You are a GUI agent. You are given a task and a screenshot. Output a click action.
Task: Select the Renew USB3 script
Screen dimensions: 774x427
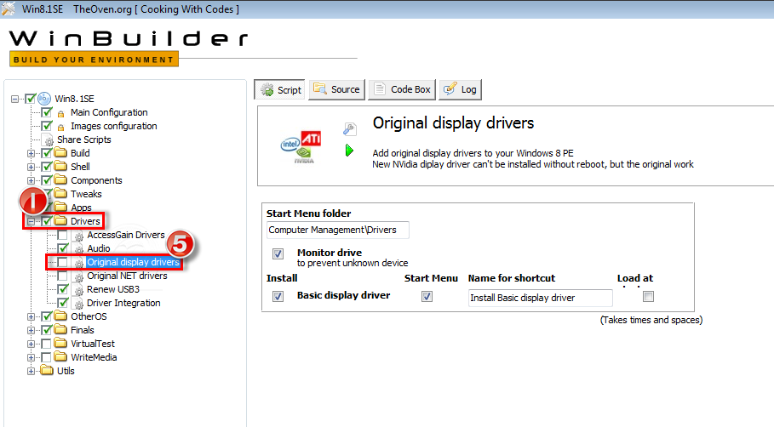[113, 289]
